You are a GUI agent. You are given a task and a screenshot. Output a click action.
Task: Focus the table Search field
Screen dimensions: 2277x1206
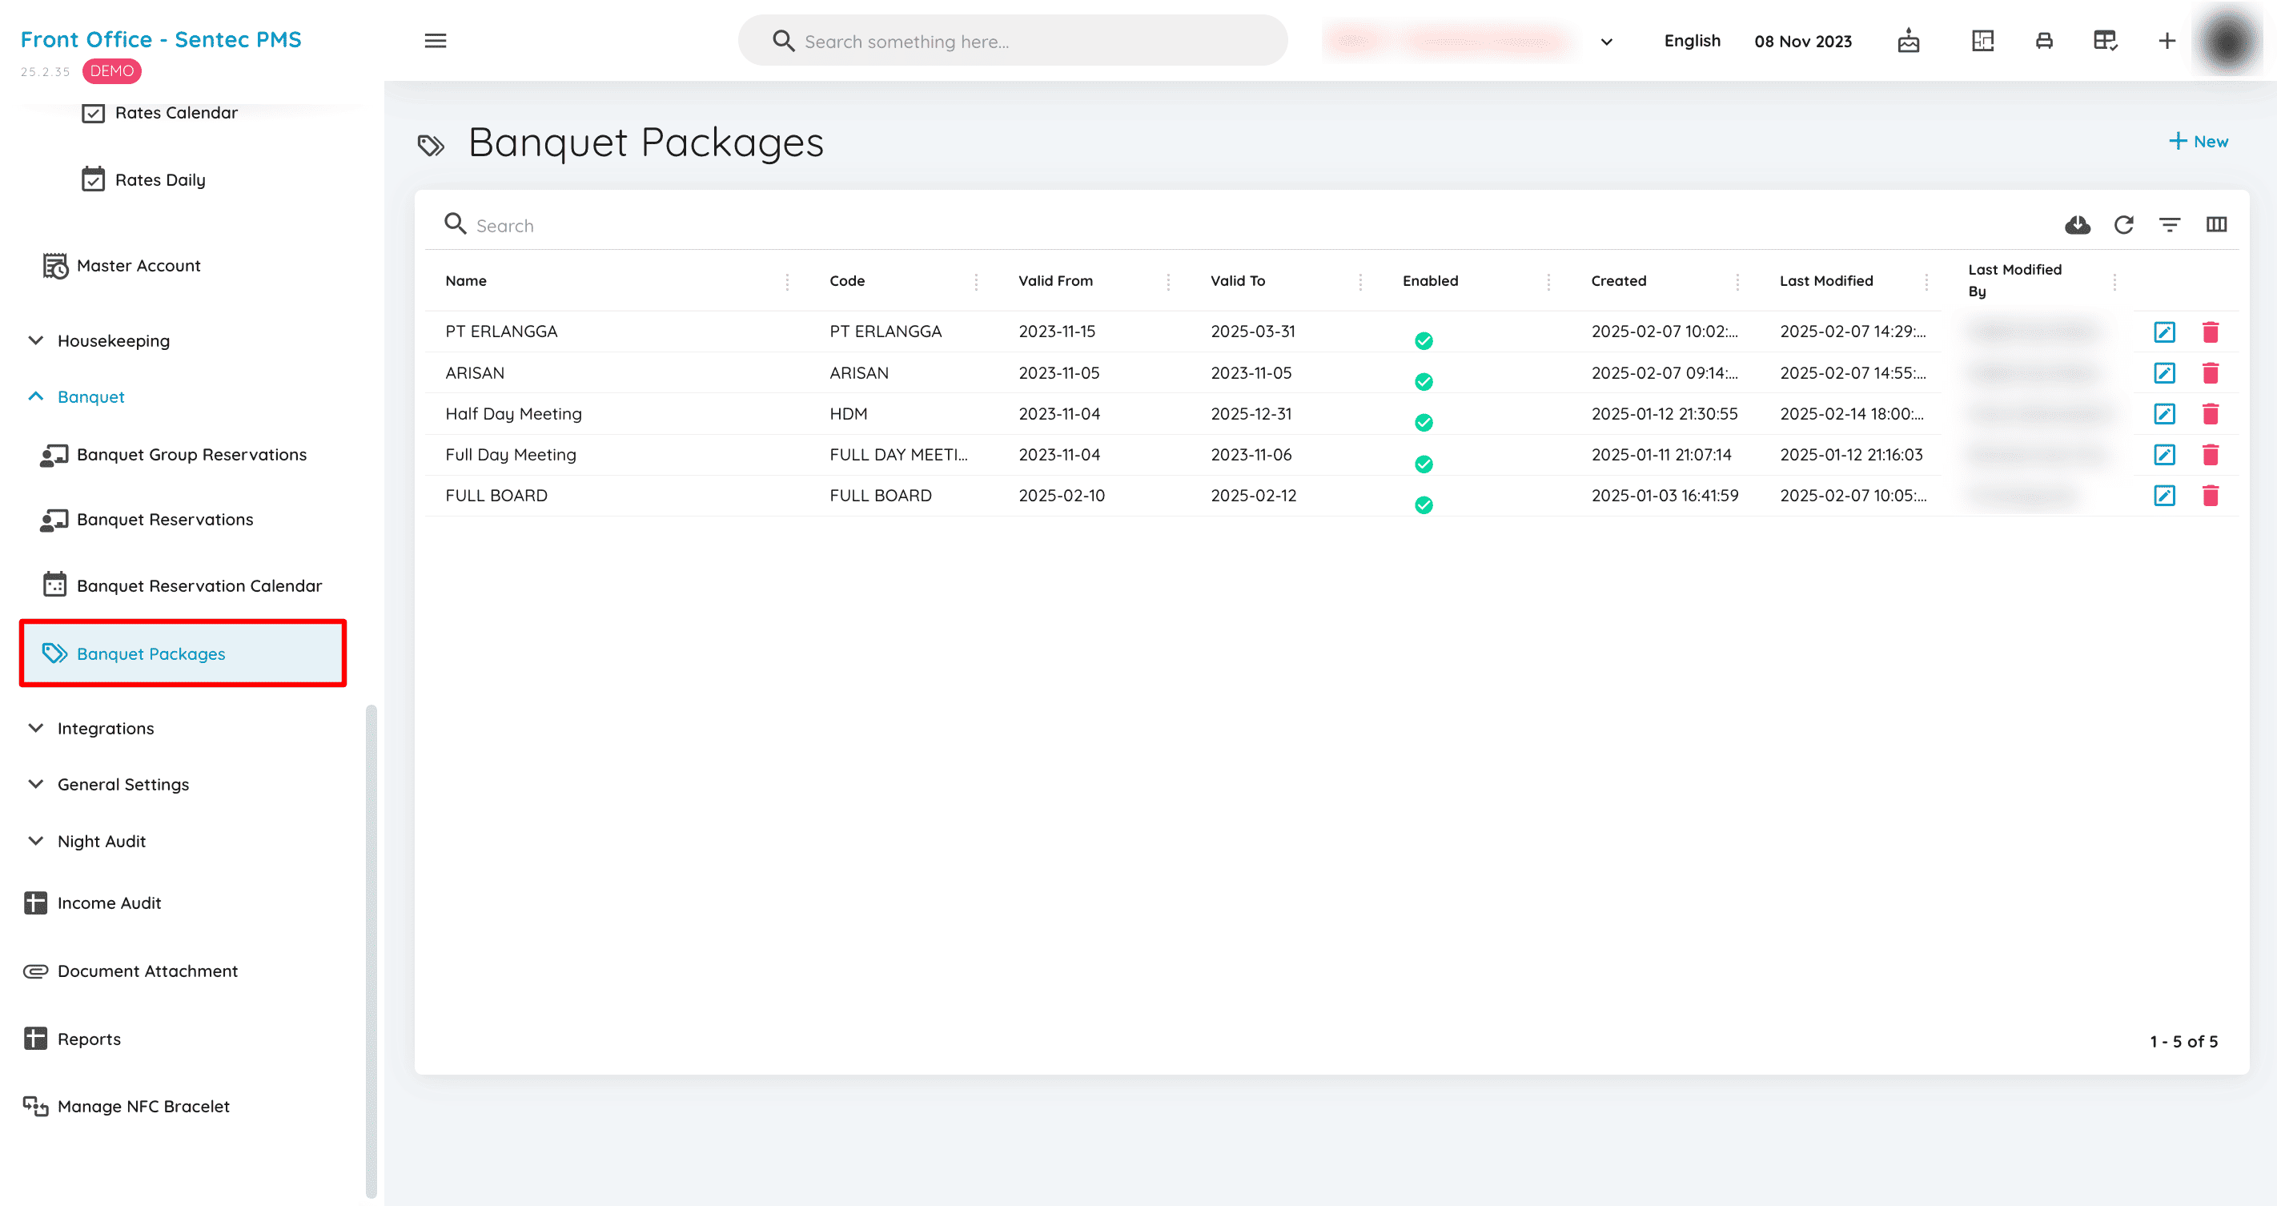coord(1238,224)
